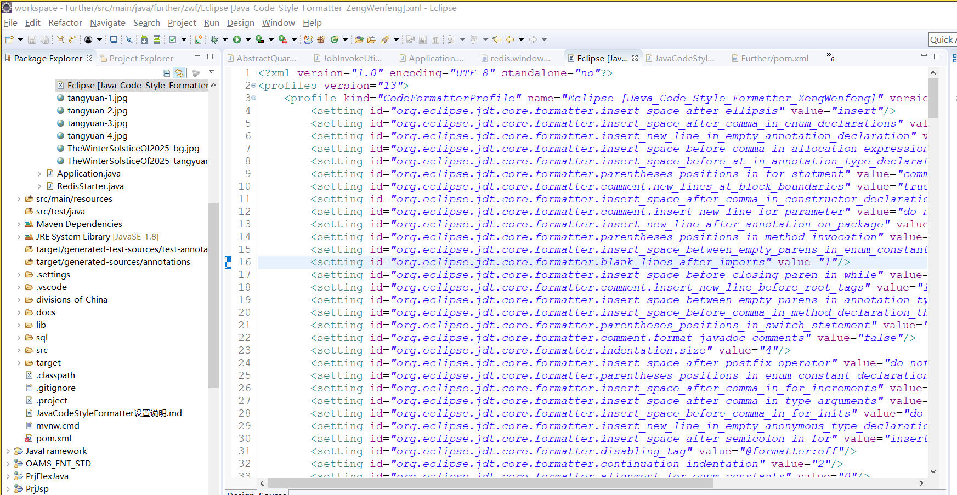Screen dimensions: 957x495
Task: Click the New Java Class icon
Action: coord(334,39)
